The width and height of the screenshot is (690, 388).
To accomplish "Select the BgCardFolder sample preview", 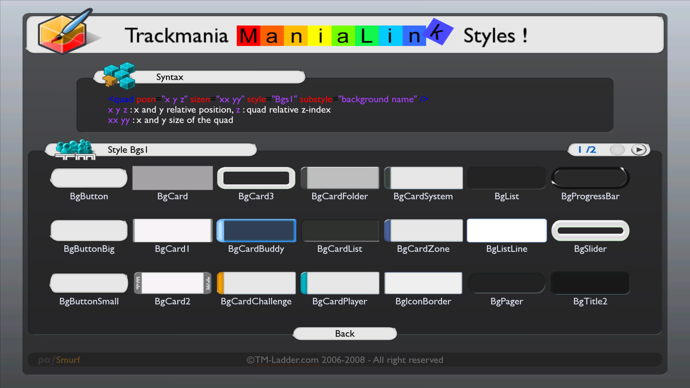I will click(340, 178).
